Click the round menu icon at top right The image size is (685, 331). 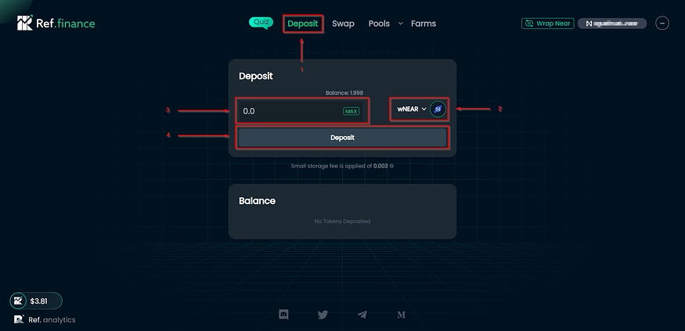[662, 23]
